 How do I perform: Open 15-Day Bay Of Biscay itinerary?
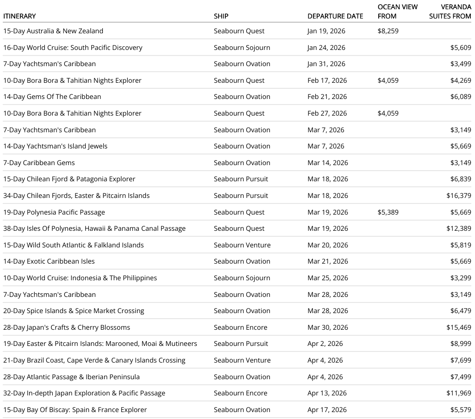pyautogui.click(x=75, y=410)
